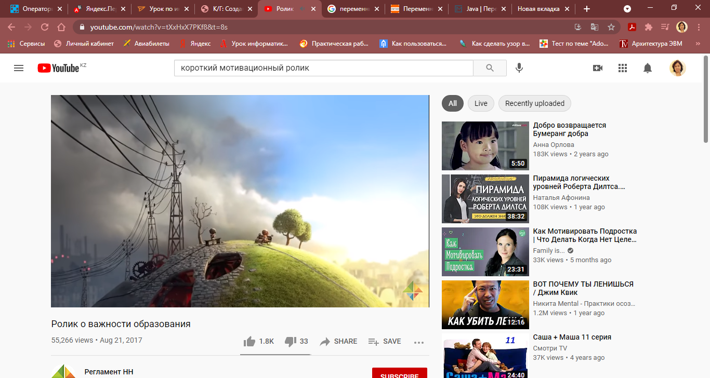
Task: Open the YouTube account avatar menu
Action: pyautogui.click(x=678, y=68)
